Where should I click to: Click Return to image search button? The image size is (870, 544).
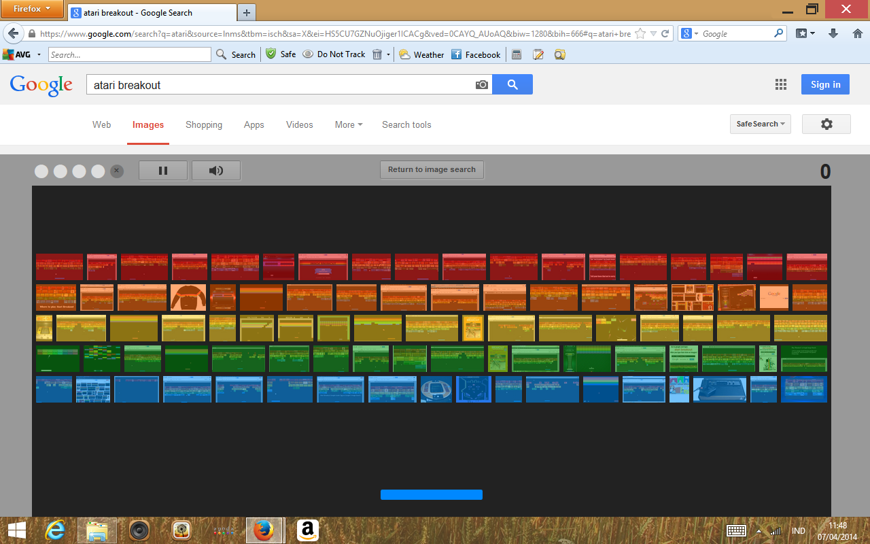(432, 170)
